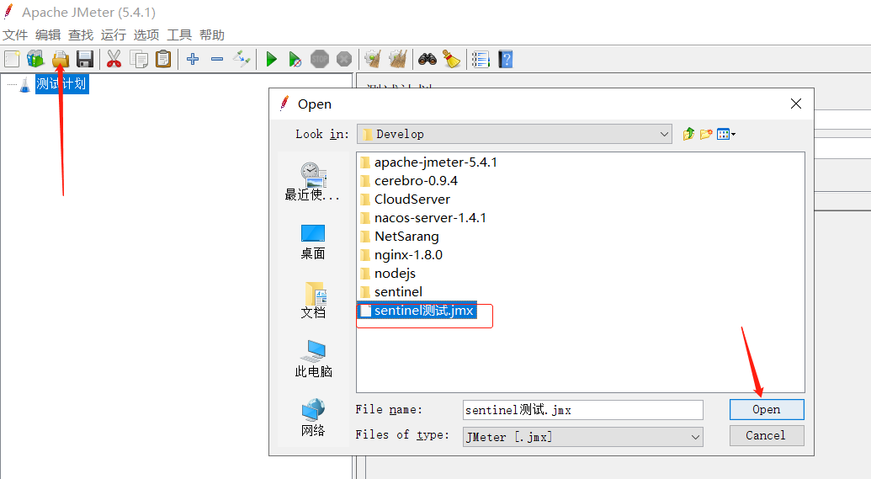Open the Function helper list icon

click(x=481, y=59)
